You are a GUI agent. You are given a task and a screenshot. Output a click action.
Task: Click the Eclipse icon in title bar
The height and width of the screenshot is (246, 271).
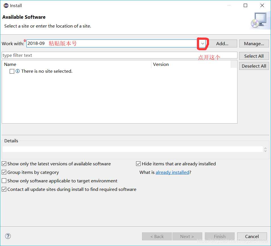point(6,5)
